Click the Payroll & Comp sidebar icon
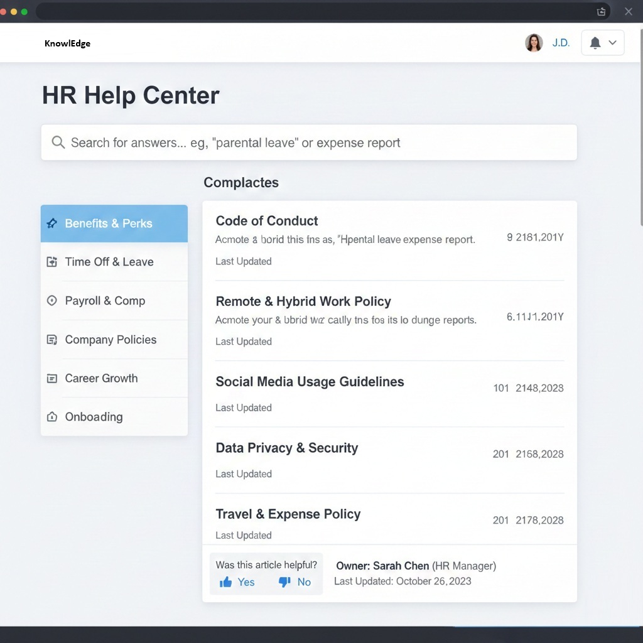643x643 pixels. 52,301
